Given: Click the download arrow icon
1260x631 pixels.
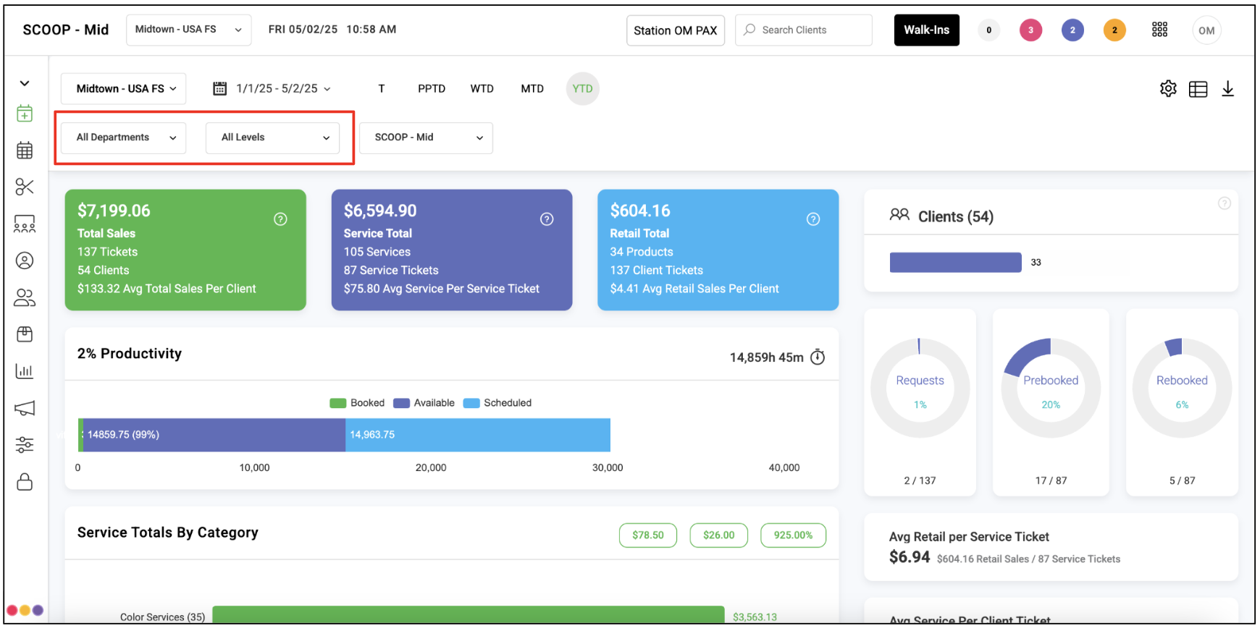Looking at the screenshot, I should coord(1227,89).
